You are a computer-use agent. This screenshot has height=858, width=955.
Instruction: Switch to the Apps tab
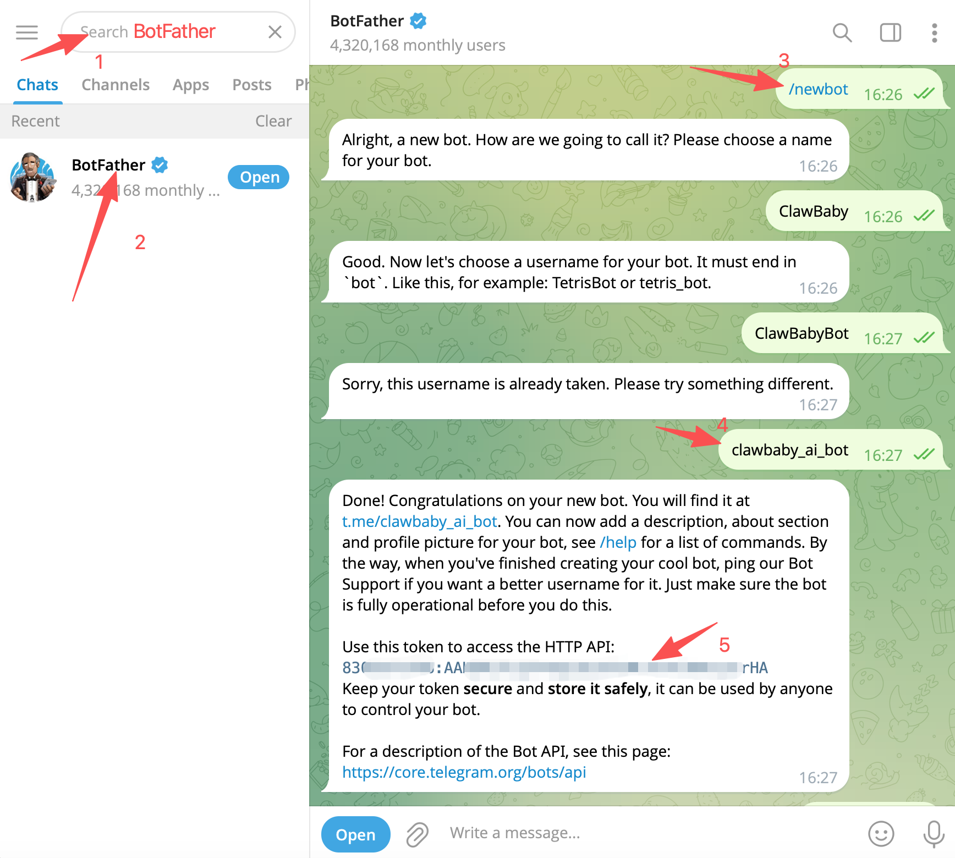pyautogui.click(x=191, y=85)
